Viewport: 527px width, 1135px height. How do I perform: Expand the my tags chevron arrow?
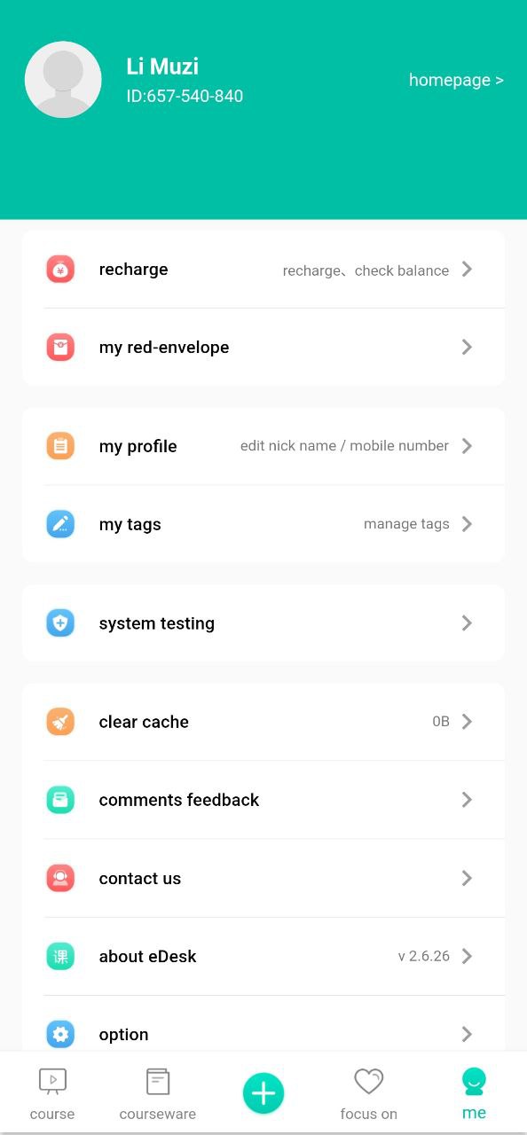click(468, 524)
